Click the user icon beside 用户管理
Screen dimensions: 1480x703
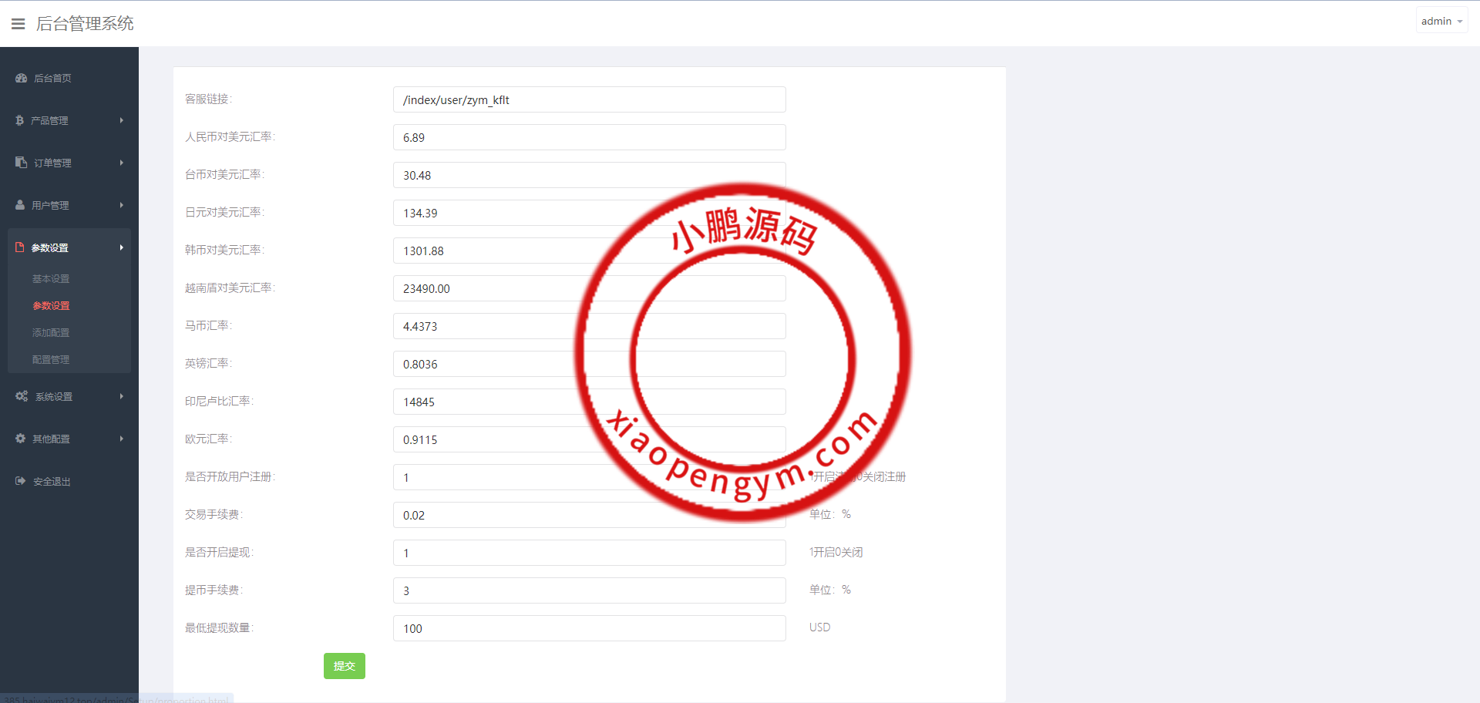pos(20,205)
